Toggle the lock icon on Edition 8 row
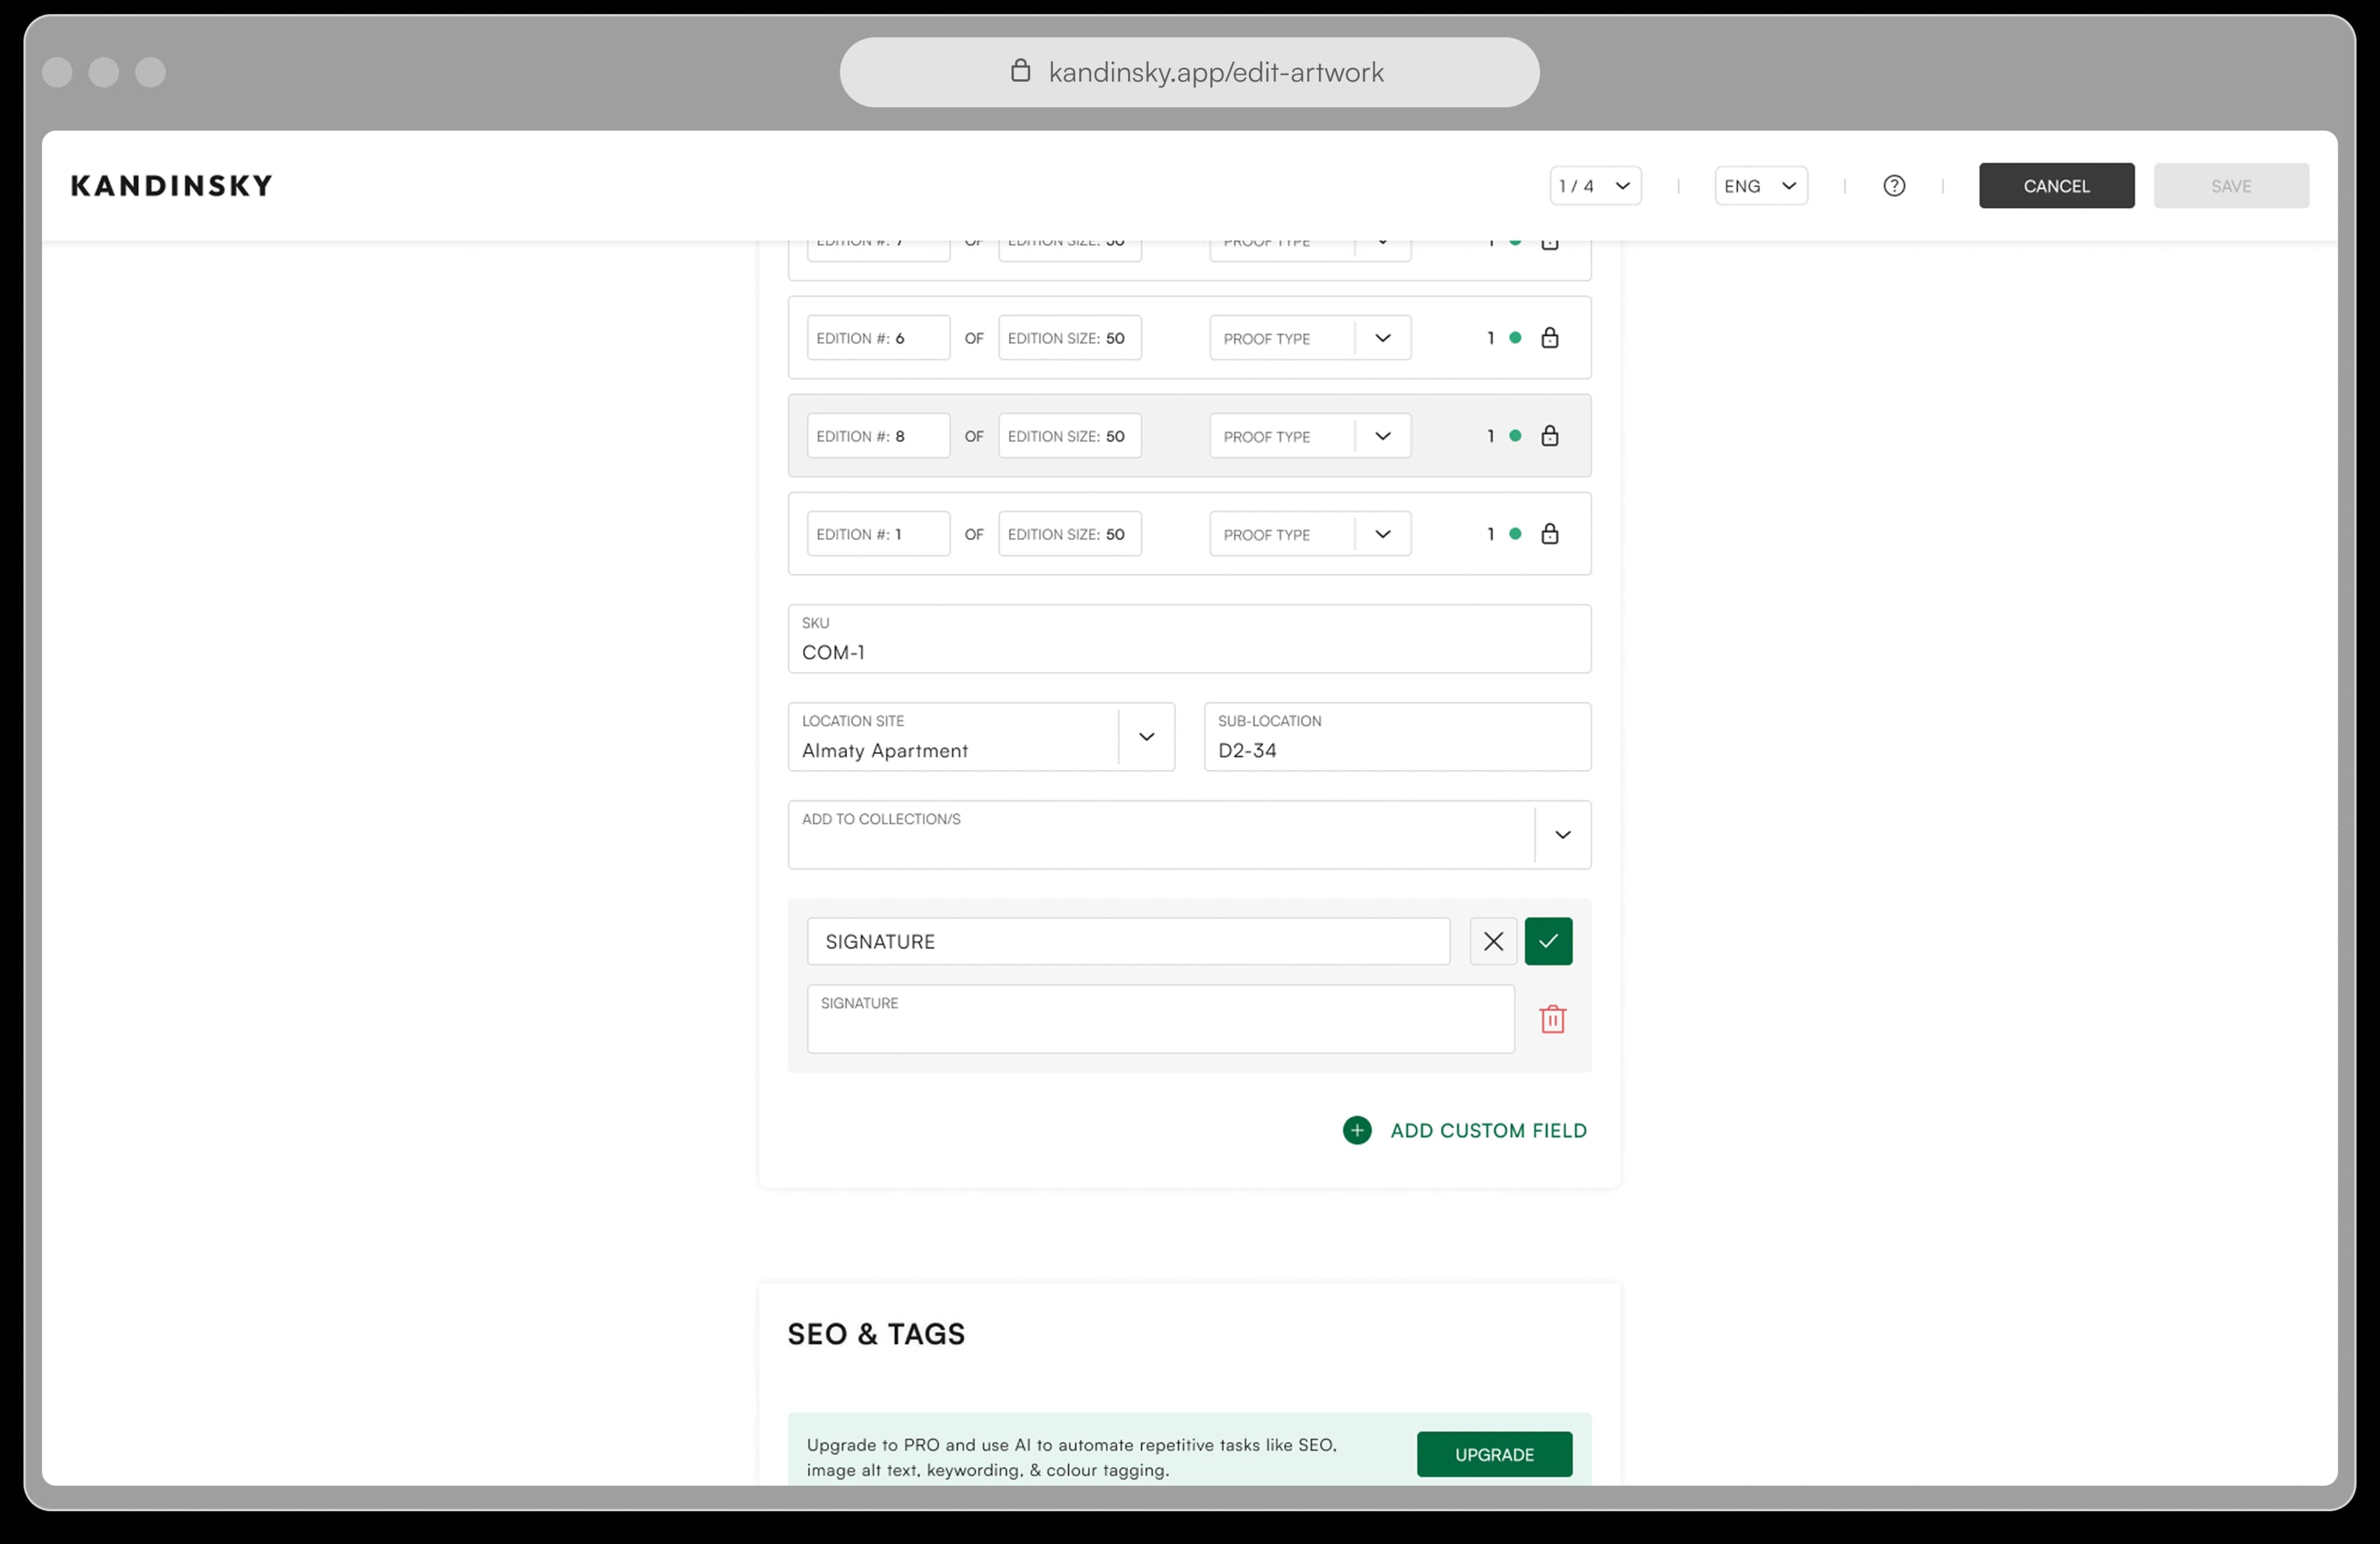 [1550, 436]
